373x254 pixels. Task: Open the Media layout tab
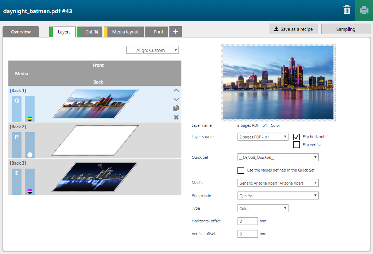pyautogui.click(x=124, y=32)
